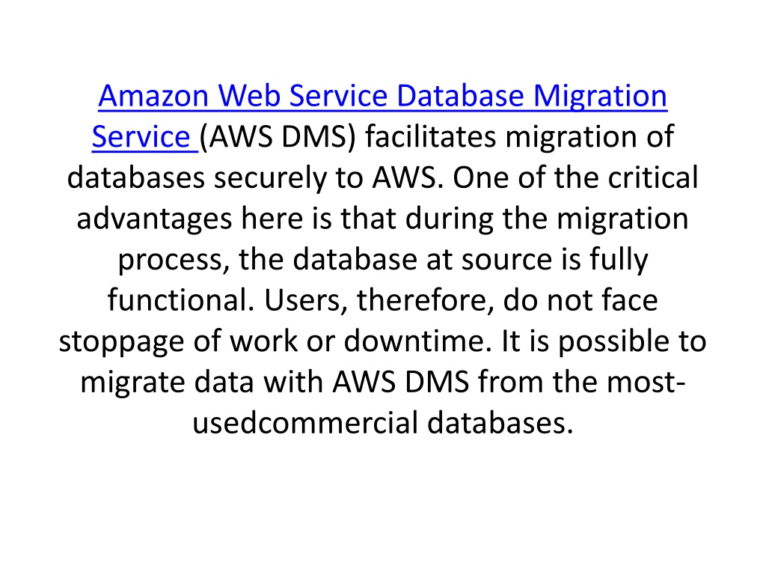The width and height of the screenshot is (766, 575).
Task: Click the final word "databases."
Action: [500, 423]
